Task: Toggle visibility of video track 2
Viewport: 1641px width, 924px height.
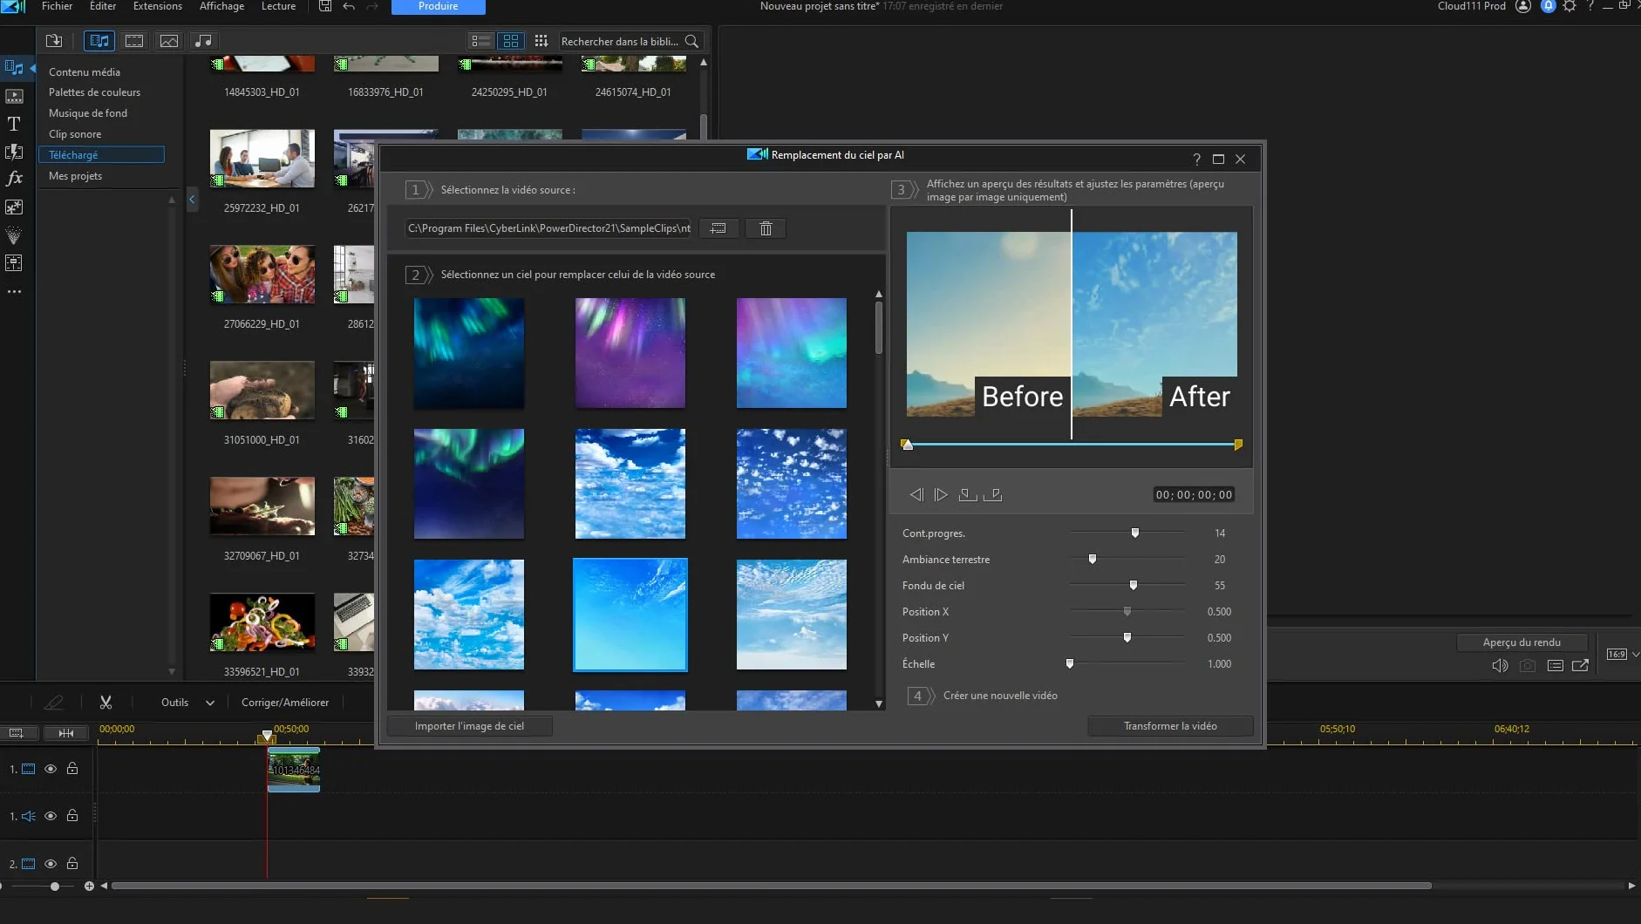Action: [51, 864]
